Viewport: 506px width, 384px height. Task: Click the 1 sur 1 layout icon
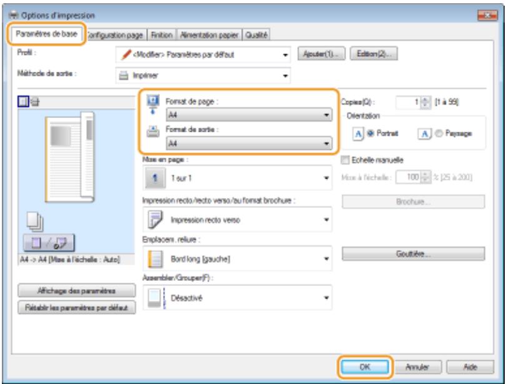[155, 178]
